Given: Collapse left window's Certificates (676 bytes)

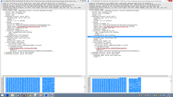Looking at the screenshot, I should click(x=6, y=42).
